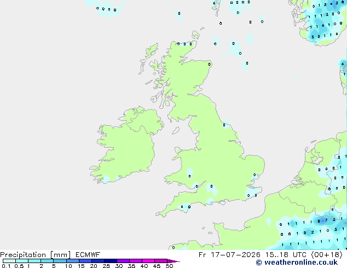Click the '0.1' legend scale label
Viewport: 347px width, 268px height.
click(x=6, y=266)
